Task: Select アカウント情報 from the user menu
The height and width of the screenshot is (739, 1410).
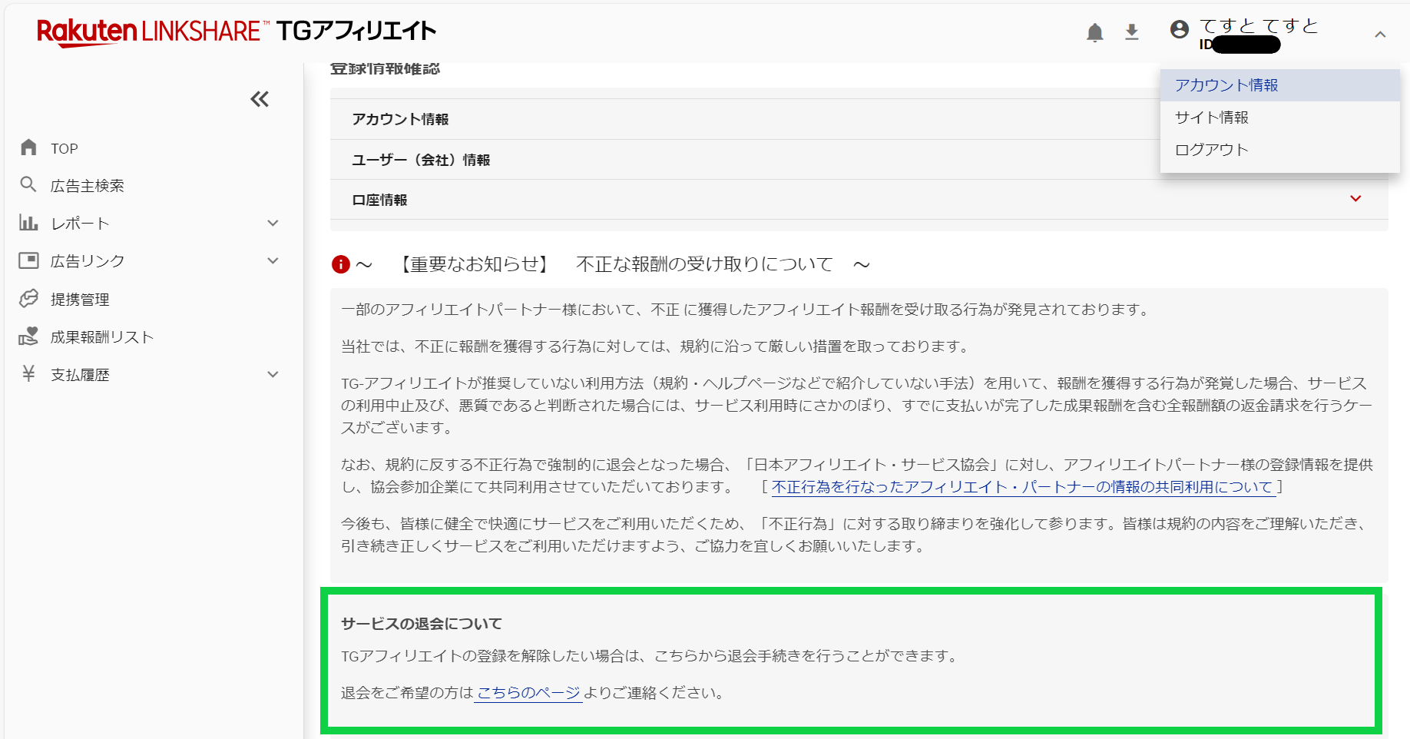Action: [1226, 85]
